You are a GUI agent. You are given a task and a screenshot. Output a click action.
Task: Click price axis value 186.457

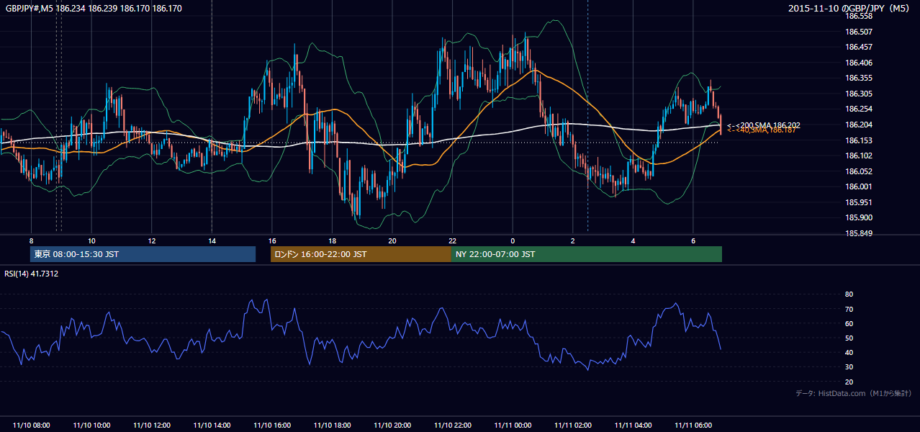click(x=858, y=48)
